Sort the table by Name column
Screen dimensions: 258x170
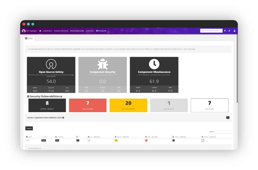30,136
